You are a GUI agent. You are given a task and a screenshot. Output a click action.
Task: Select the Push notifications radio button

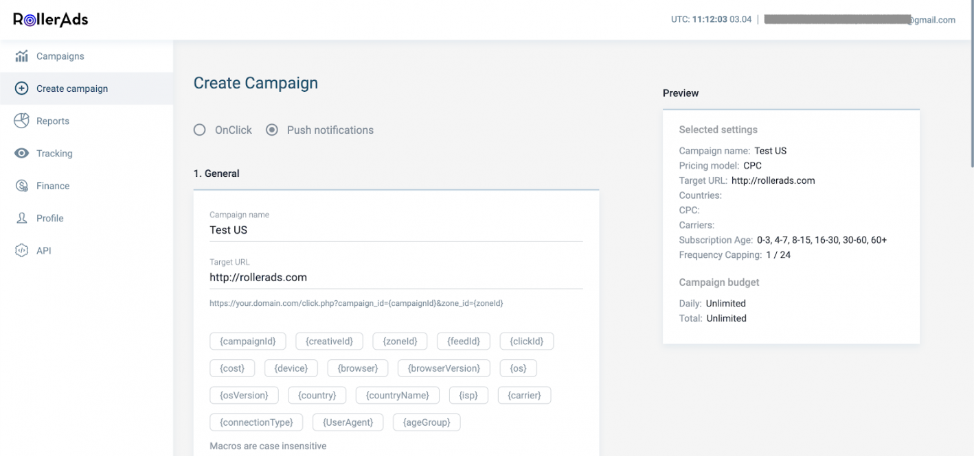click(272, 130)
